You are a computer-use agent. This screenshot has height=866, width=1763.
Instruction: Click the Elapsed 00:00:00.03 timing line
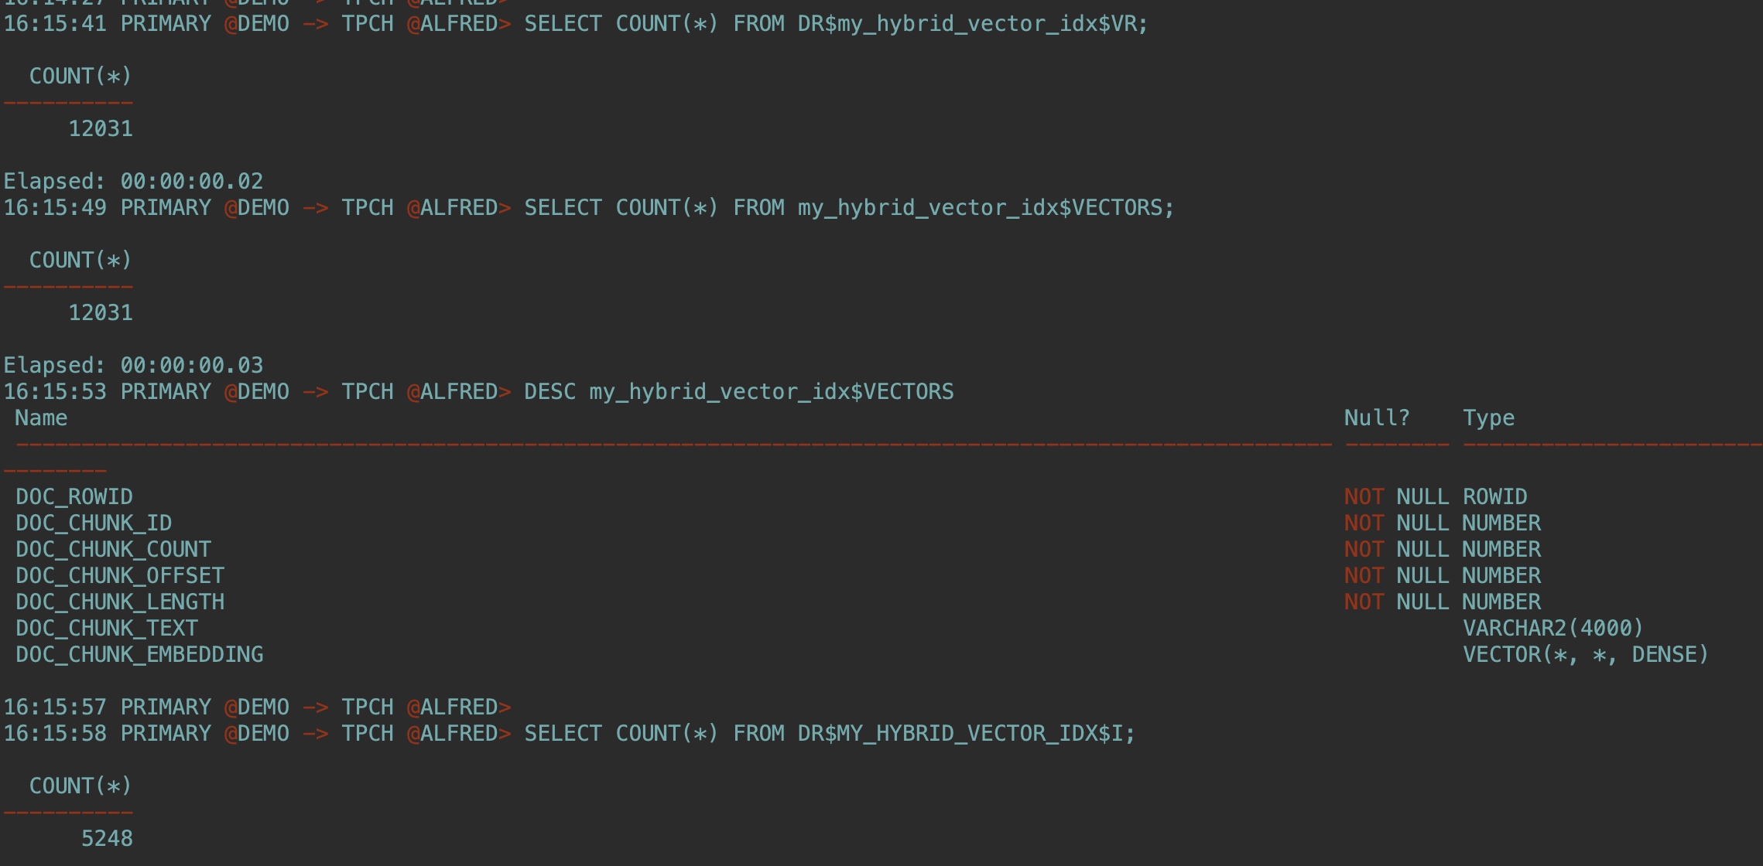pyautogui.click(x=133, y=365)
